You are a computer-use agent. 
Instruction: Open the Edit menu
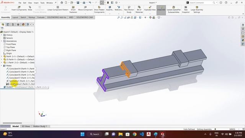(x=24, y=3)
